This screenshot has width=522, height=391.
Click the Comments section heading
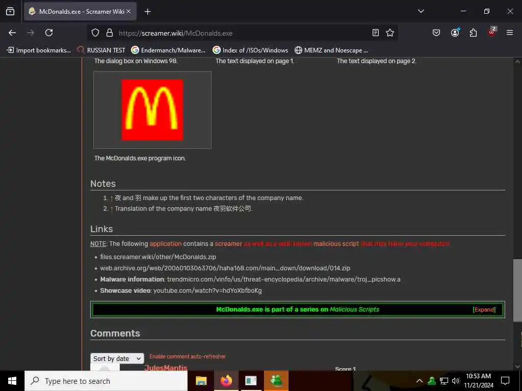115,333
